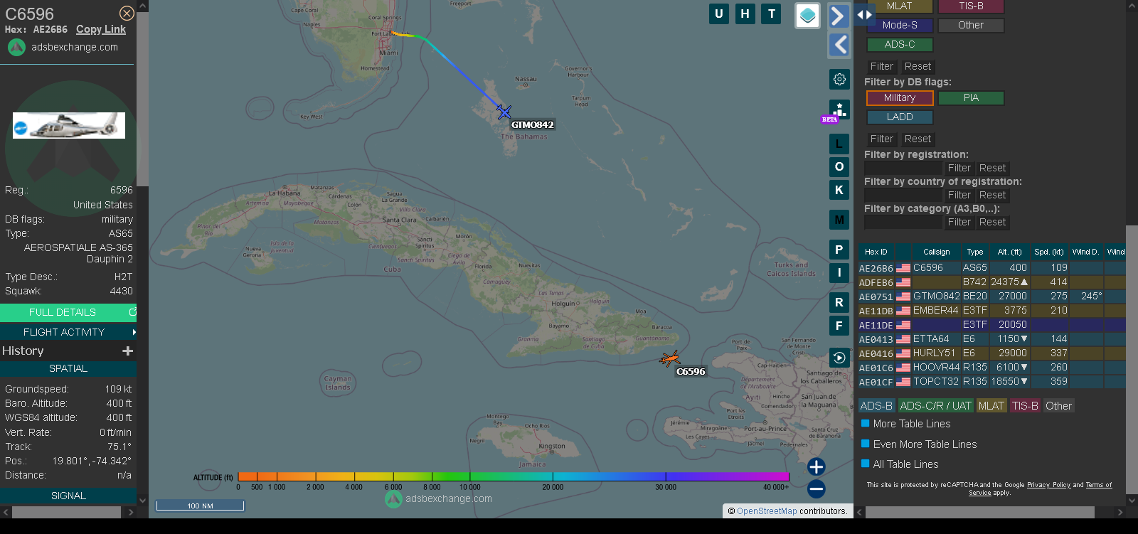Toggle the R map button

(x=839, y=302)
